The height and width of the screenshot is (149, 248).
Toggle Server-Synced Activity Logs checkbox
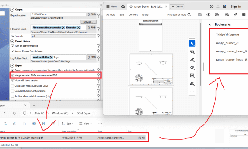tap(12, 51)
